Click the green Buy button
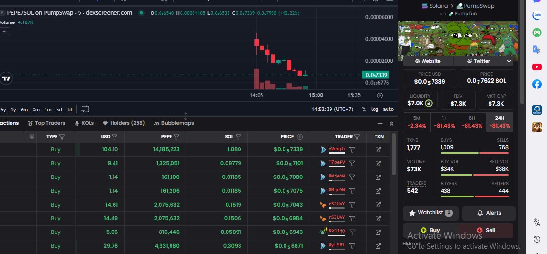Image resolution: width=547 pixels, height=254 pixels. (x=430, y=230)
